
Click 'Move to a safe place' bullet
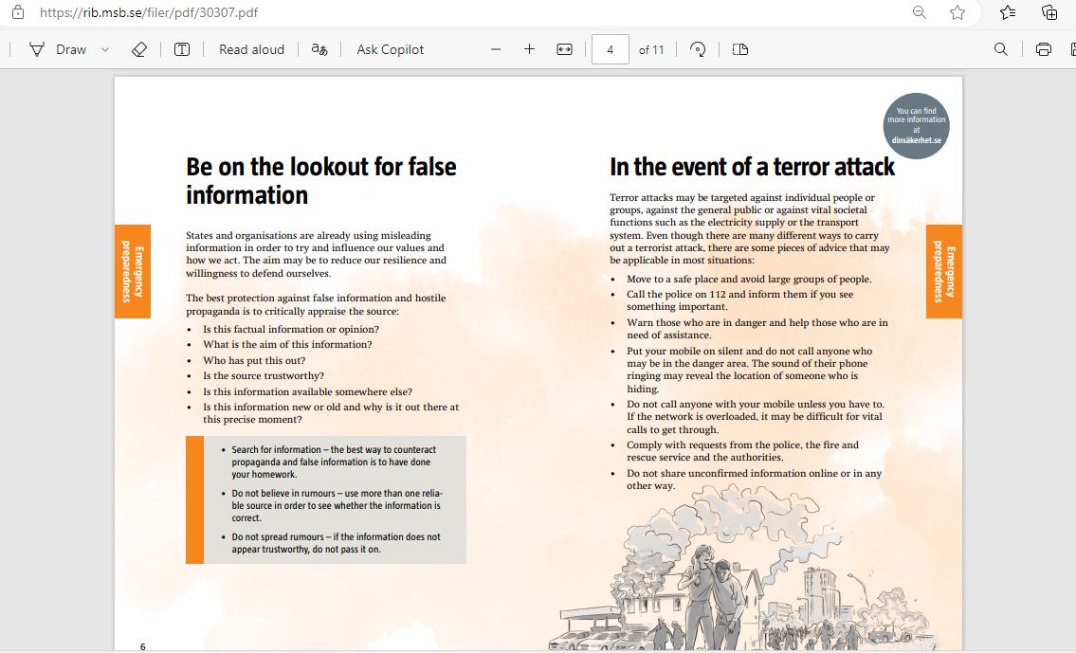tap(749, 280)
